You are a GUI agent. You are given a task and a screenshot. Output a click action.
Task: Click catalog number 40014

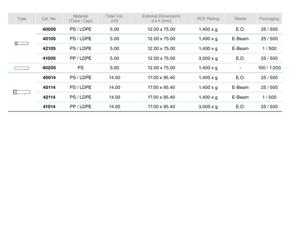[49, 78]
